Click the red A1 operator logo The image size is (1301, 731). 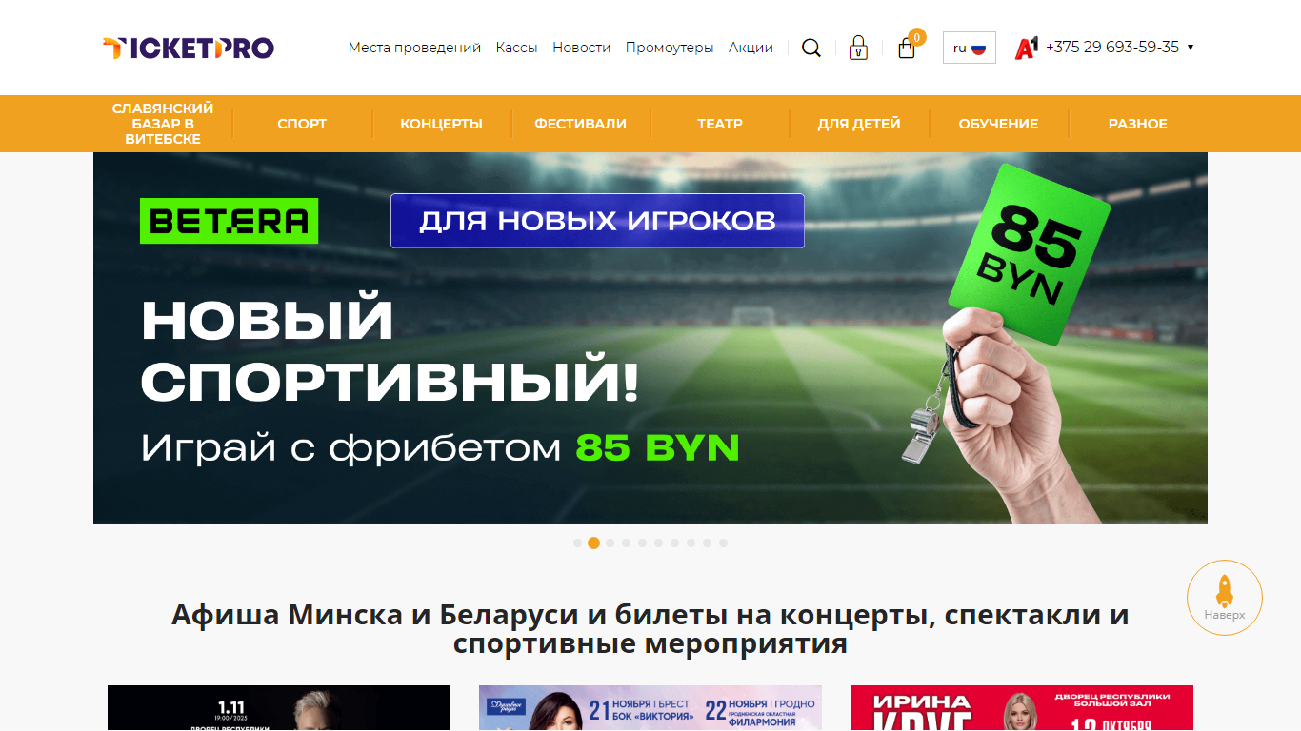[x=1027, y=48]
